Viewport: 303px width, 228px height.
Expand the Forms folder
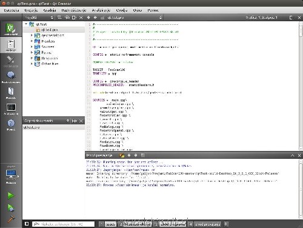click(x=32, y=52)
